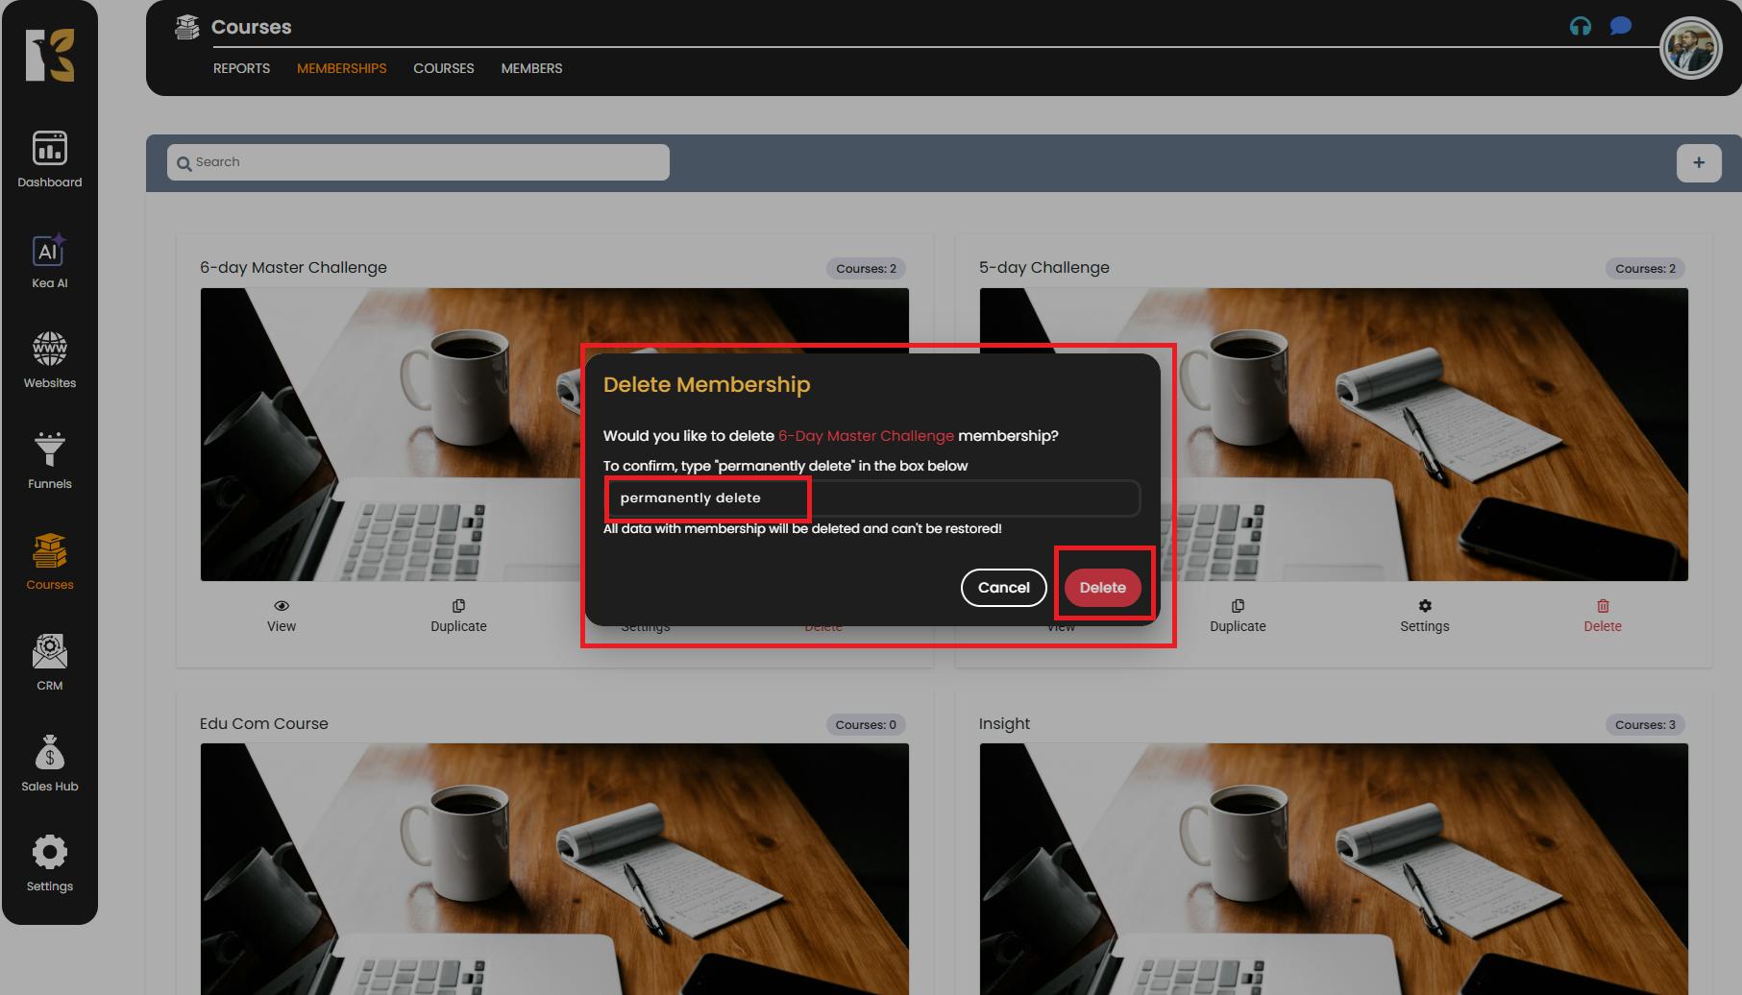Click the headphones support icon

pos(1580,26)
